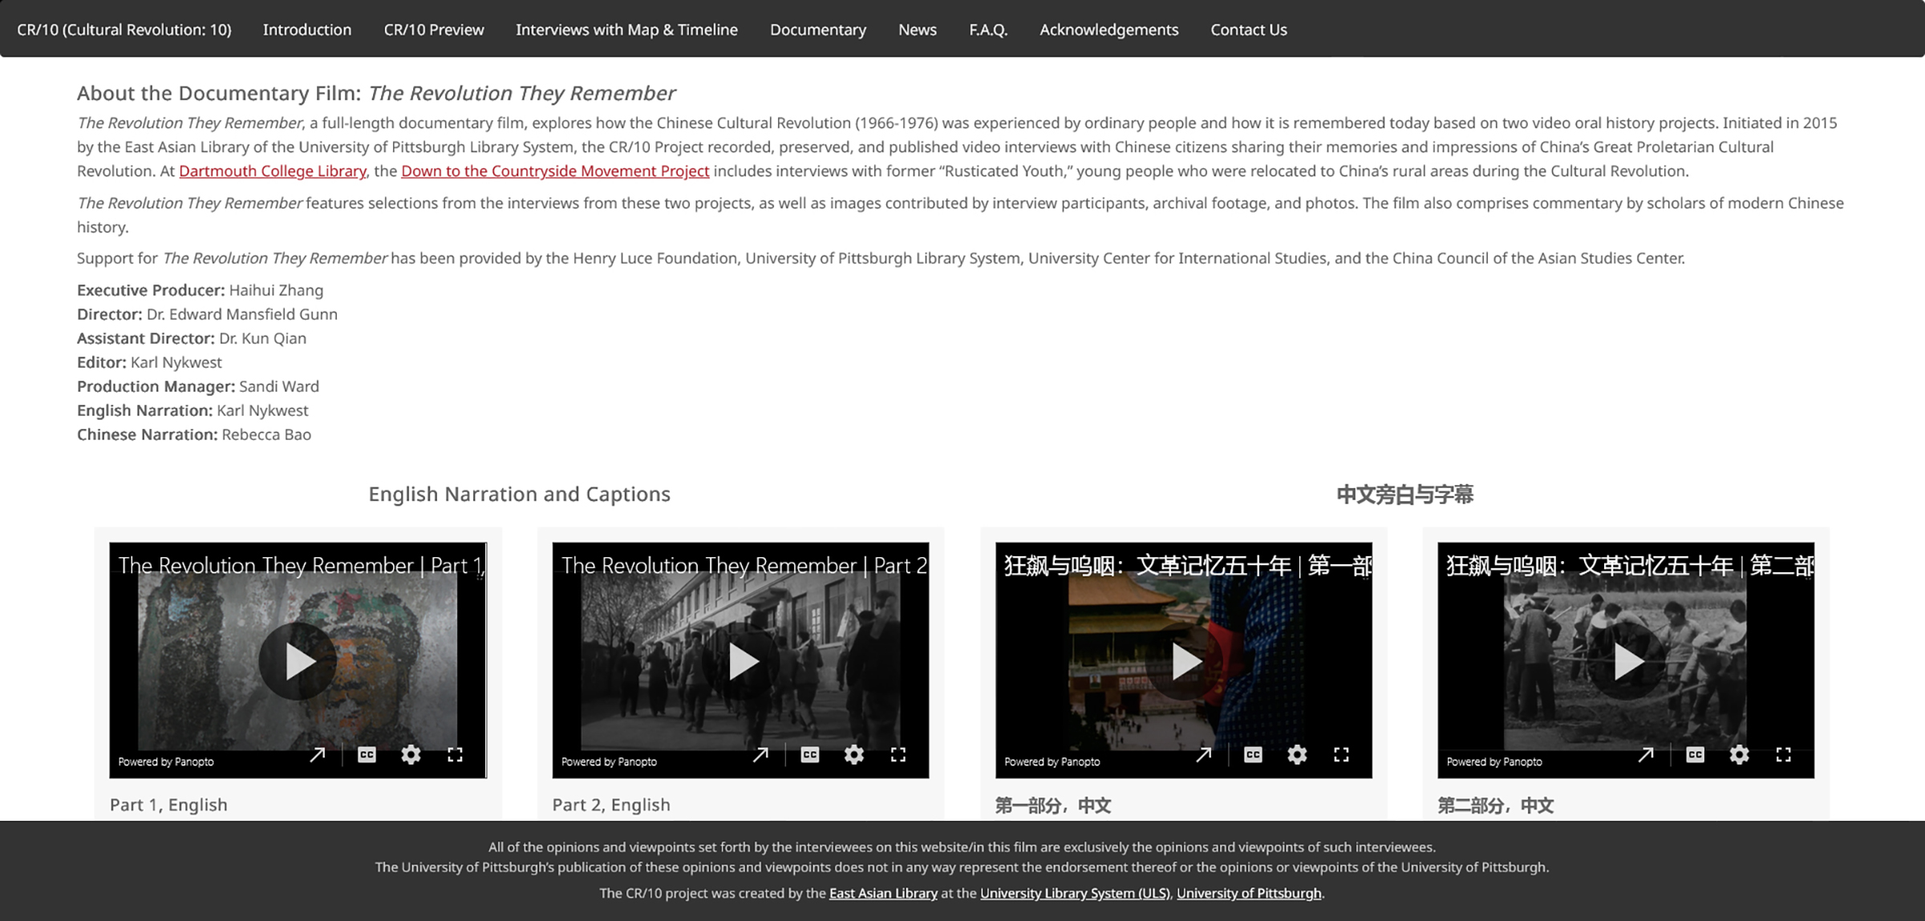The width and height of the screenshot is (1925, 921).
Task: Open Part 1 video in Panopto arrow icon
Action: pos(318,754)
